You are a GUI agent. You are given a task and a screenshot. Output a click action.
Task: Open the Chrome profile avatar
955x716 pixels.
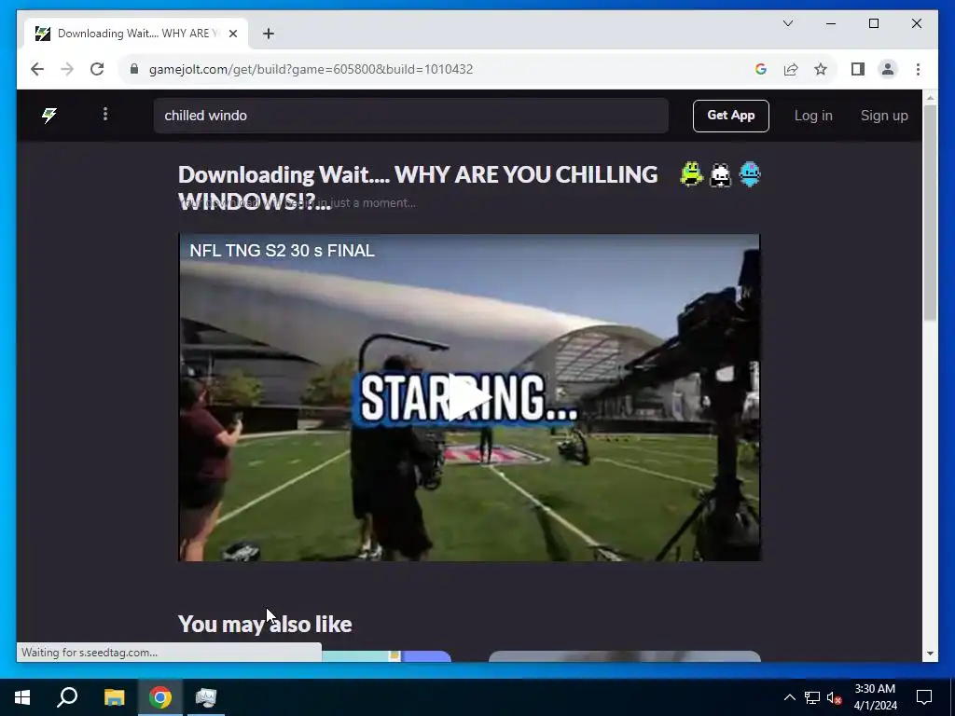[x=888, y=69]
